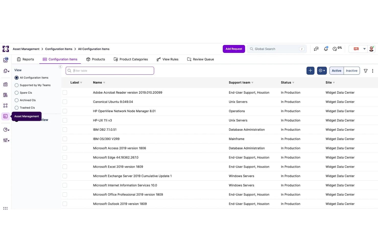Click the Add Request button

pyautogui.click(x=234, y=49)
